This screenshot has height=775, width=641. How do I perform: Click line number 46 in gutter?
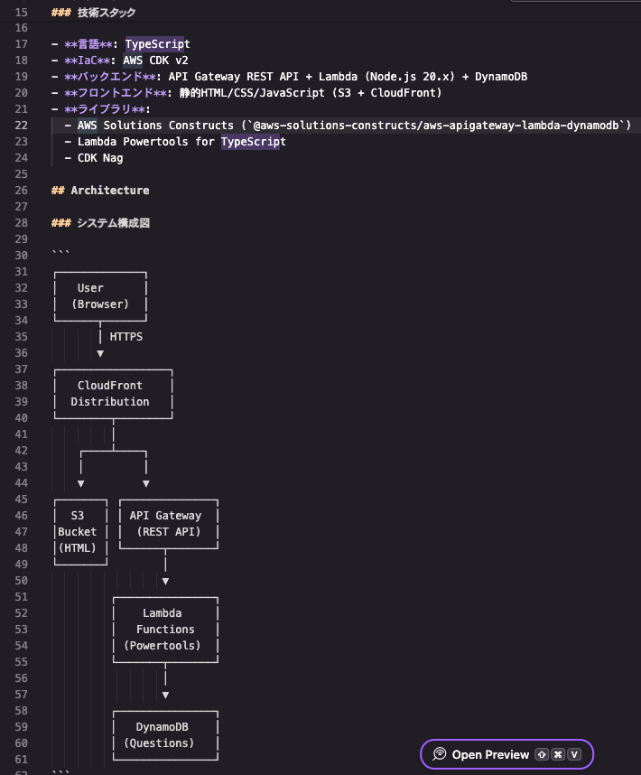click(22, 516)
